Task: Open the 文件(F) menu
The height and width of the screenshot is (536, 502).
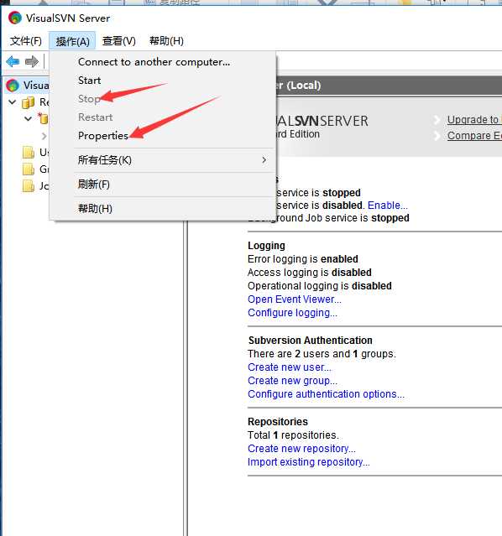Action: tap(26, 41)
